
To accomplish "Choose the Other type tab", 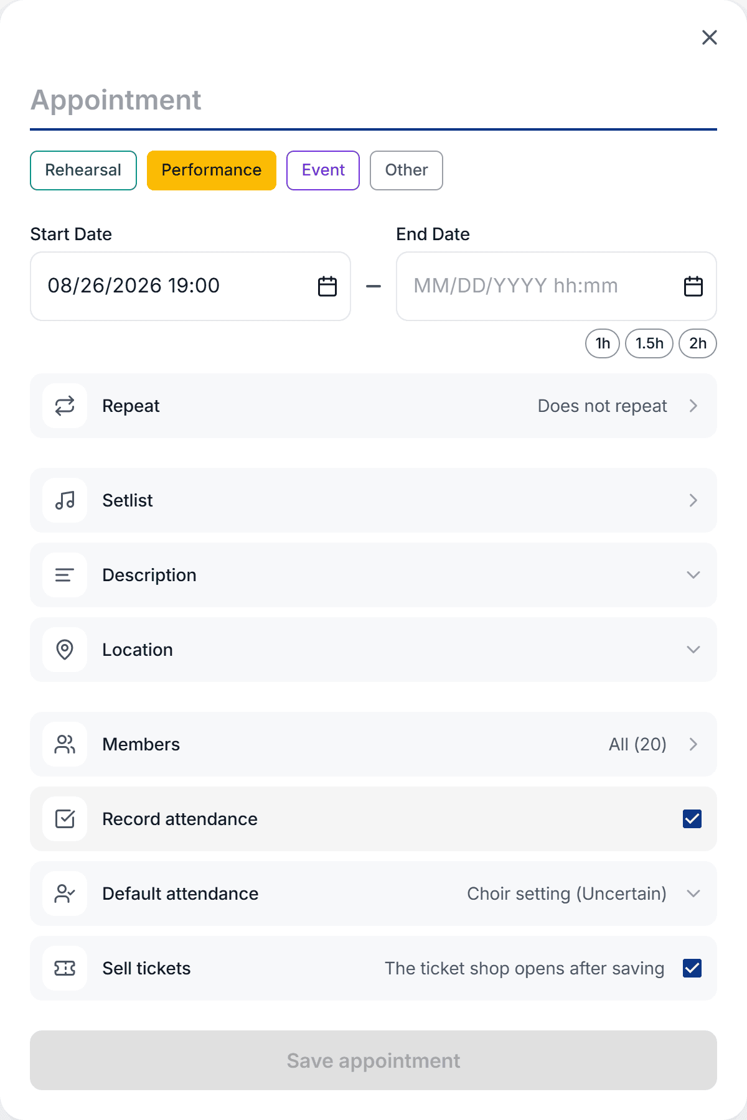I will pyautogui.click(x=406, y=170).
